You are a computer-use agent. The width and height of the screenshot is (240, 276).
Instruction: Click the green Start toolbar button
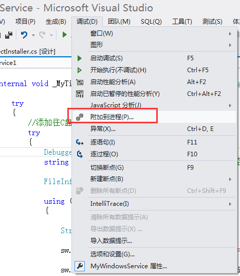[65, 35]
